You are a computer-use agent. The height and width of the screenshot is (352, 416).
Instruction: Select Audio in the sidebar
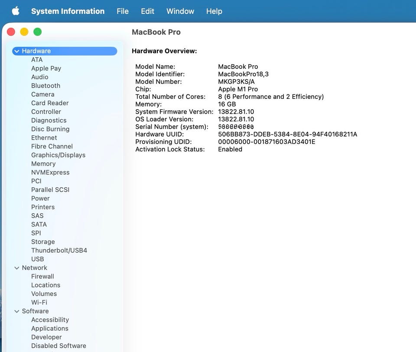[40, 77]
